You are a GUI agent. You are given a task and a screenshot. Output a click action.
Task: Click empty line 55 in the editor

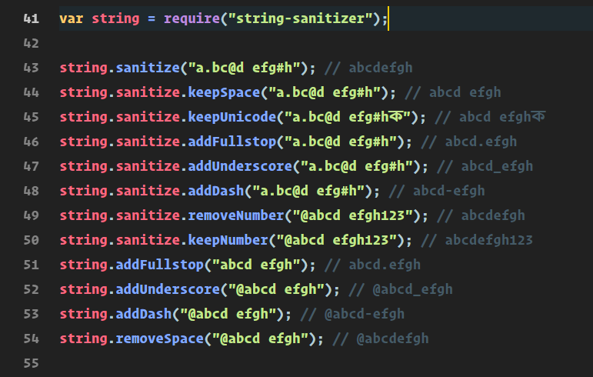click(x=325, y=363)
